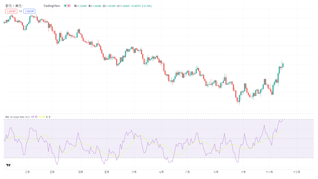The height and width of the screenshot is (179, 318).
Task: Click the TradingView text label at top
Action: point(51,6)
